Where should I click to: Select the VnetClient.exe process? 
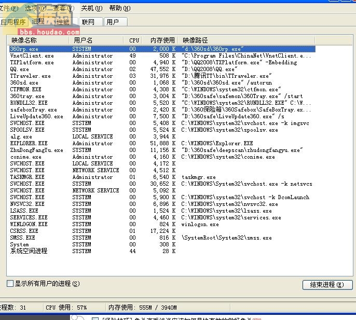click(x=162, y=55)
